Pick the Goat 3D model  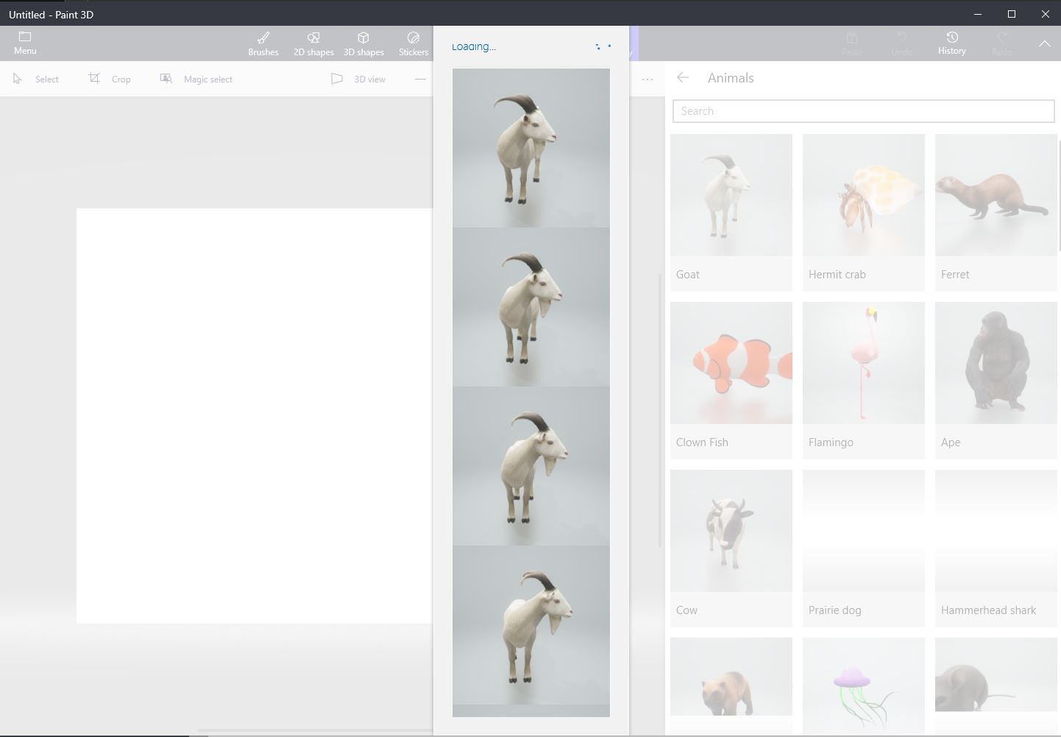click(x=731, y=212)
